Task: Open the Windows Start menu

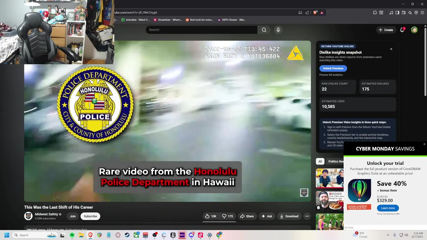Action: 6,235
